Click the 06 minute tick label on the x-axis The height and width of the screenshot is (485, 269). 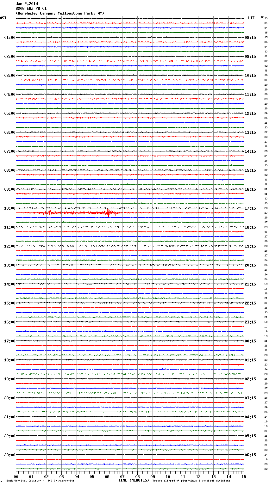point(107,476)
